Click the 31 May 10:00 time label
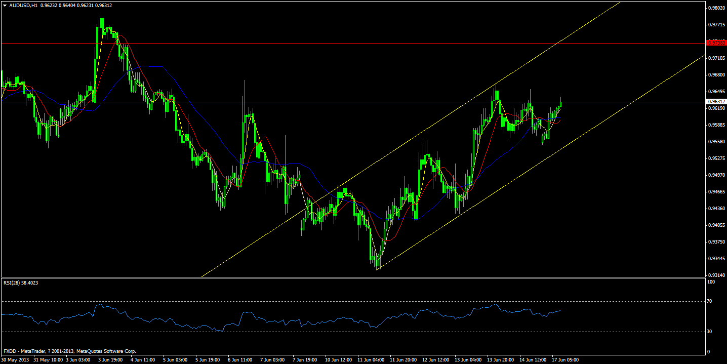 pyautogui.click(x=48, y=360)
